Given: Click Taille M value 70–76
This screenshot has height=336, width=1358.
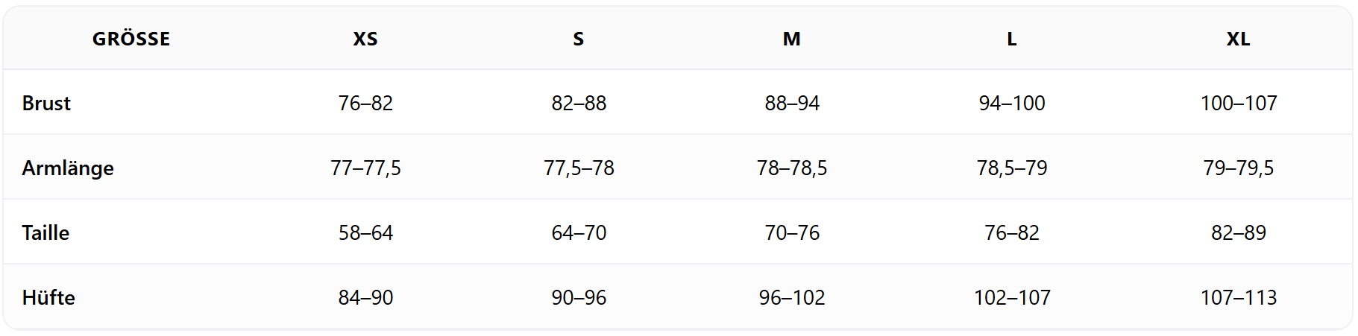Looking at the screenshot, I should [792, 232].
